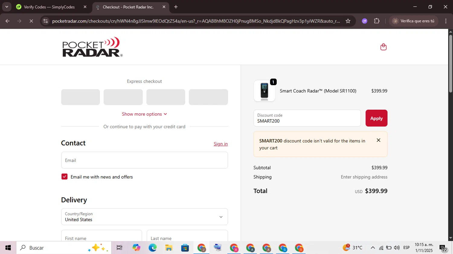Focus the Discount code field
The width and height of the screenshot is (453, 254).
[x=307, y=118]
